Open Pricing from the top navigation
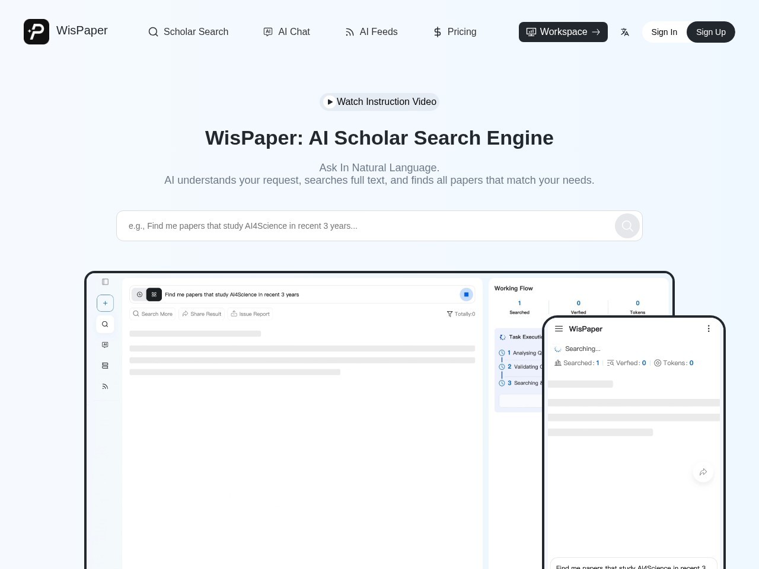 pos(454,32)
